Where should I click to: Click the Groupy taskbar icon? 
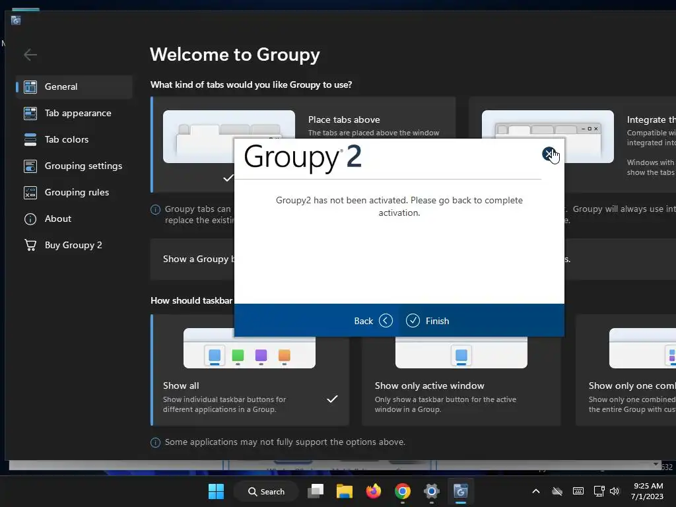pos(460,491)
